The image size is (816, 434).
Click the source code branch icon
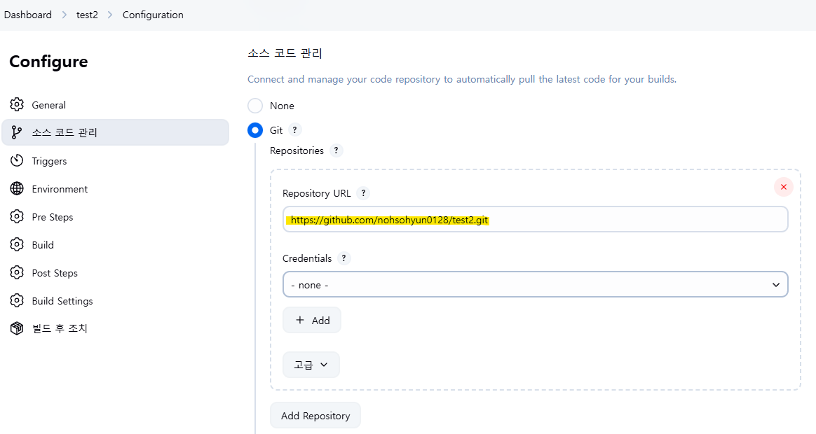[17, 132]
